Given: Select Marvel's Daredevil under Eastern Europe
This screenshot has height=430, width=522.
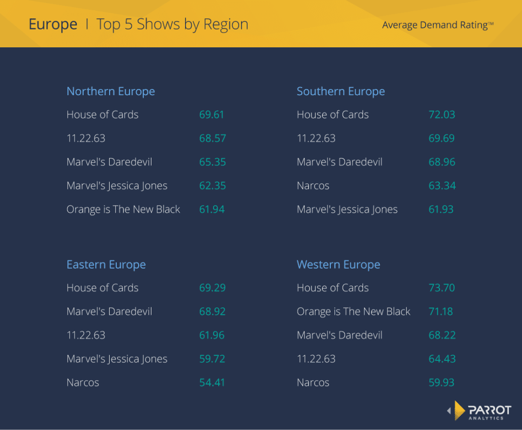Looking at the screenshot, I should (x=109, y=311).
